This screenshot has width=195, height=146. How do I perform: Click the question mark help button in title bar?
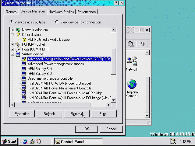click(116, 3)
